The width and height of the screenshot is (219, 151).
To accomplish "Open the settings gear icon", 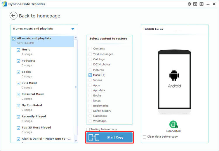I will [190, 4].
